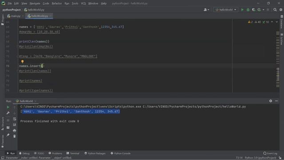This screenshot has width=284, height=160.
Task: Click 'Process finished with exit code 0' text
Action: (x=50, y=121)
